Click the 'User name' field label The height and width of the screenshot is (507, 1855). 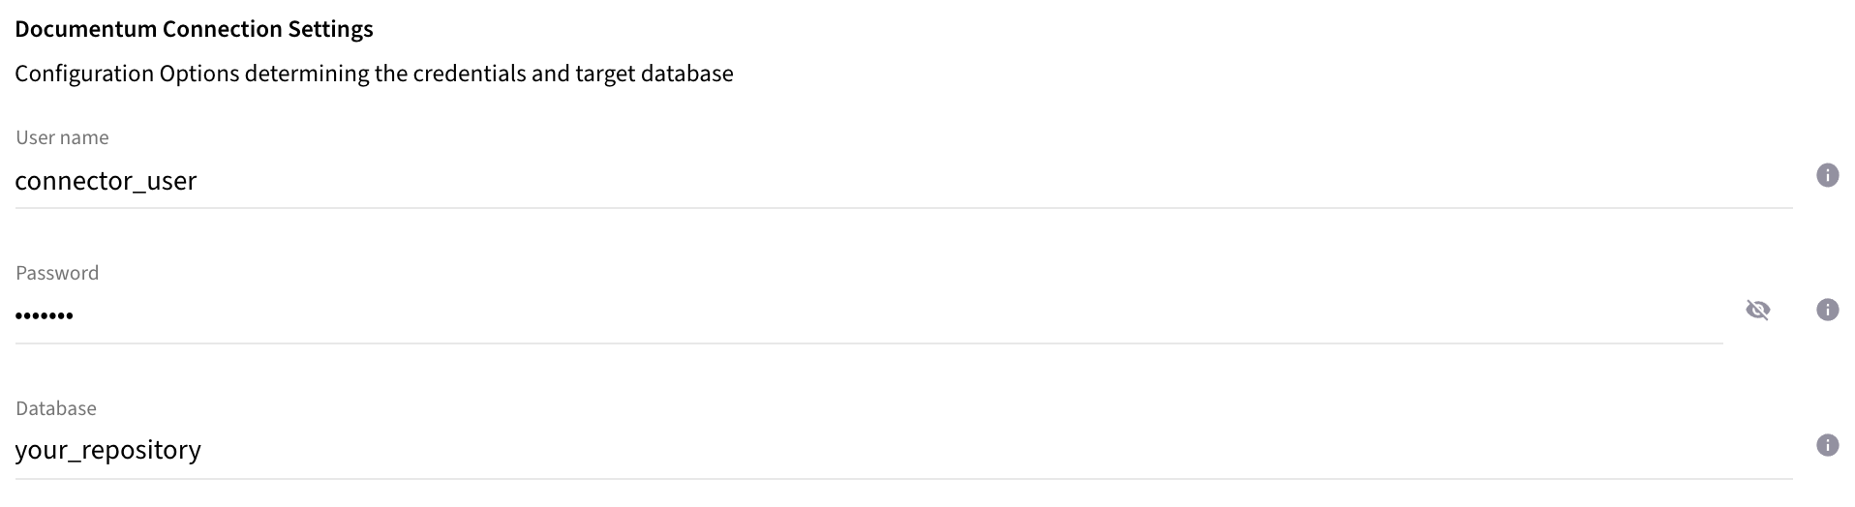click(x=62, y=137)
